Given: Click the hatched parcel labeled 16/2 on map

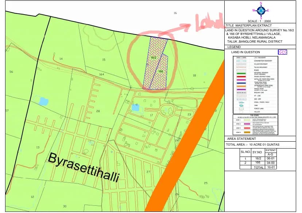Looking at the screenshot, I should [x=154, y=62].
